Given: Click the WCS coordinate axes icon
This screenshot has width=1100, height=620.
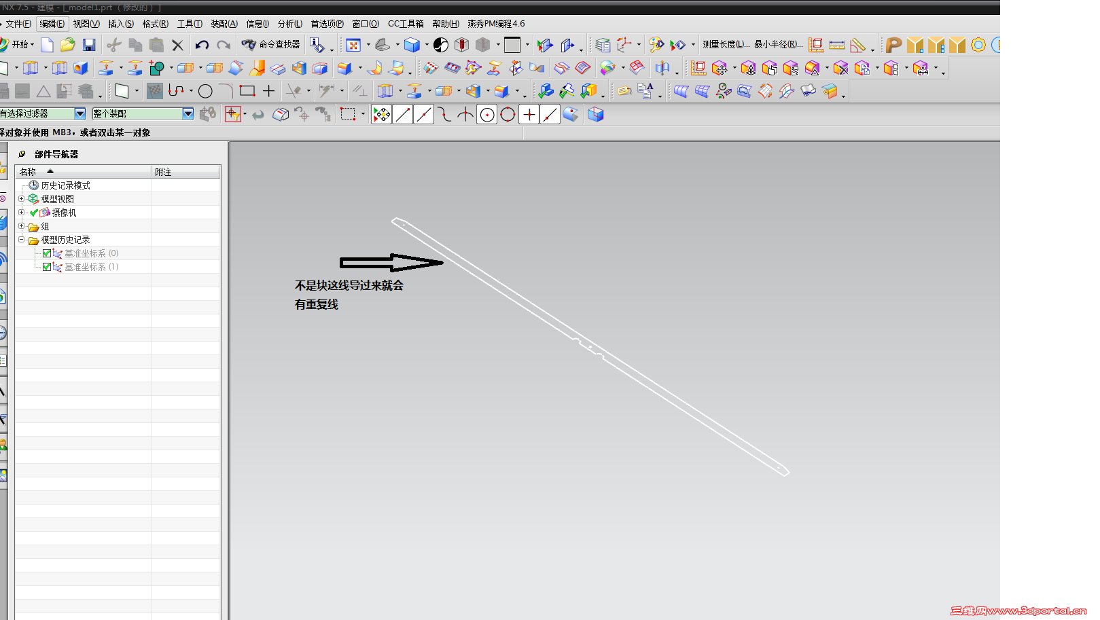Looking at the screenshot, I should (624, 45).
